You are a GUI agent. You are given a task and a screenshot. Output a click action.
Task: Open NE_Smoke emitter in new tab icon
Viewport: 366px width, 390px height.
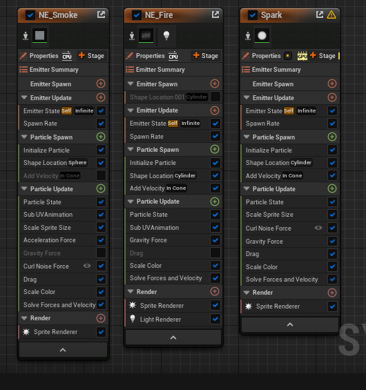101,14
